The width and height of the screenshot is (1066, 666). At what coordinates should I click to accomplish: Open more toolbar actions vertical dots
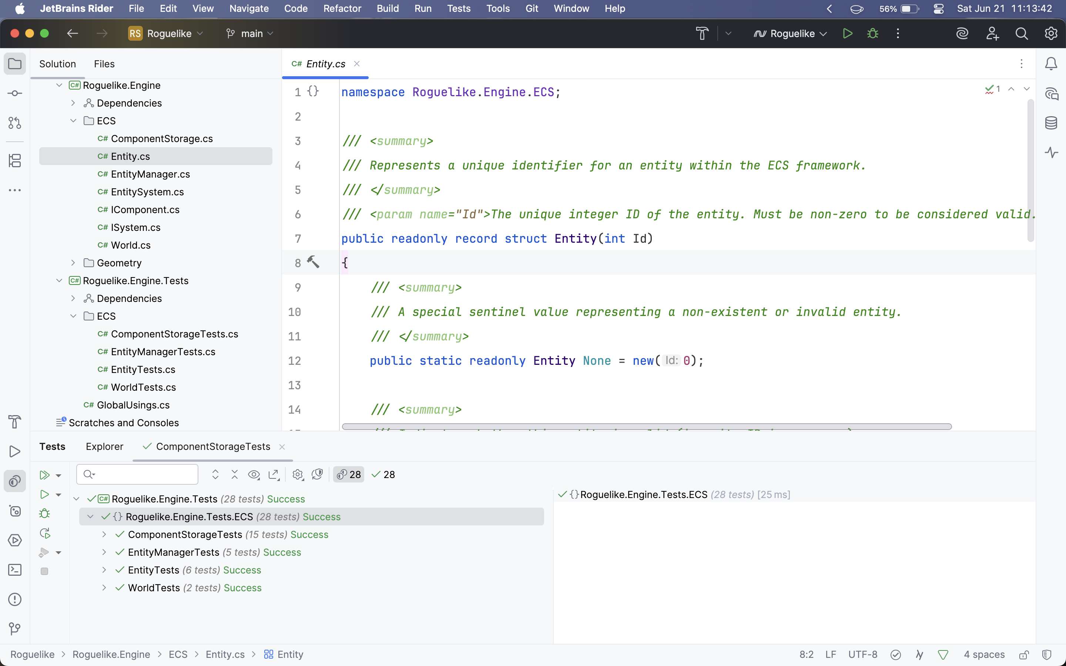click(x=898, y=33)
